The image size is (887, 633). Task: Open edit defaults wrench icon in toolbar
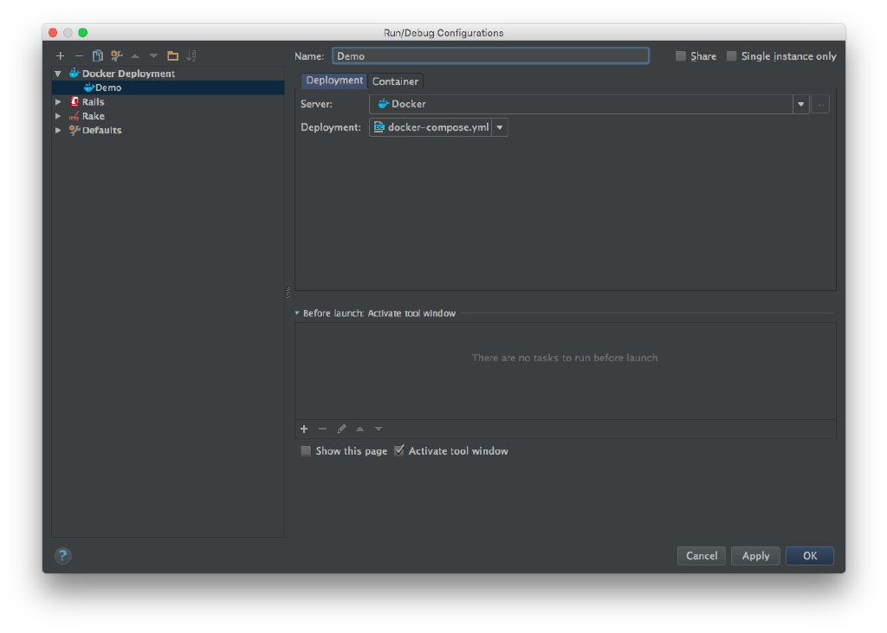[x=116, y=56]
